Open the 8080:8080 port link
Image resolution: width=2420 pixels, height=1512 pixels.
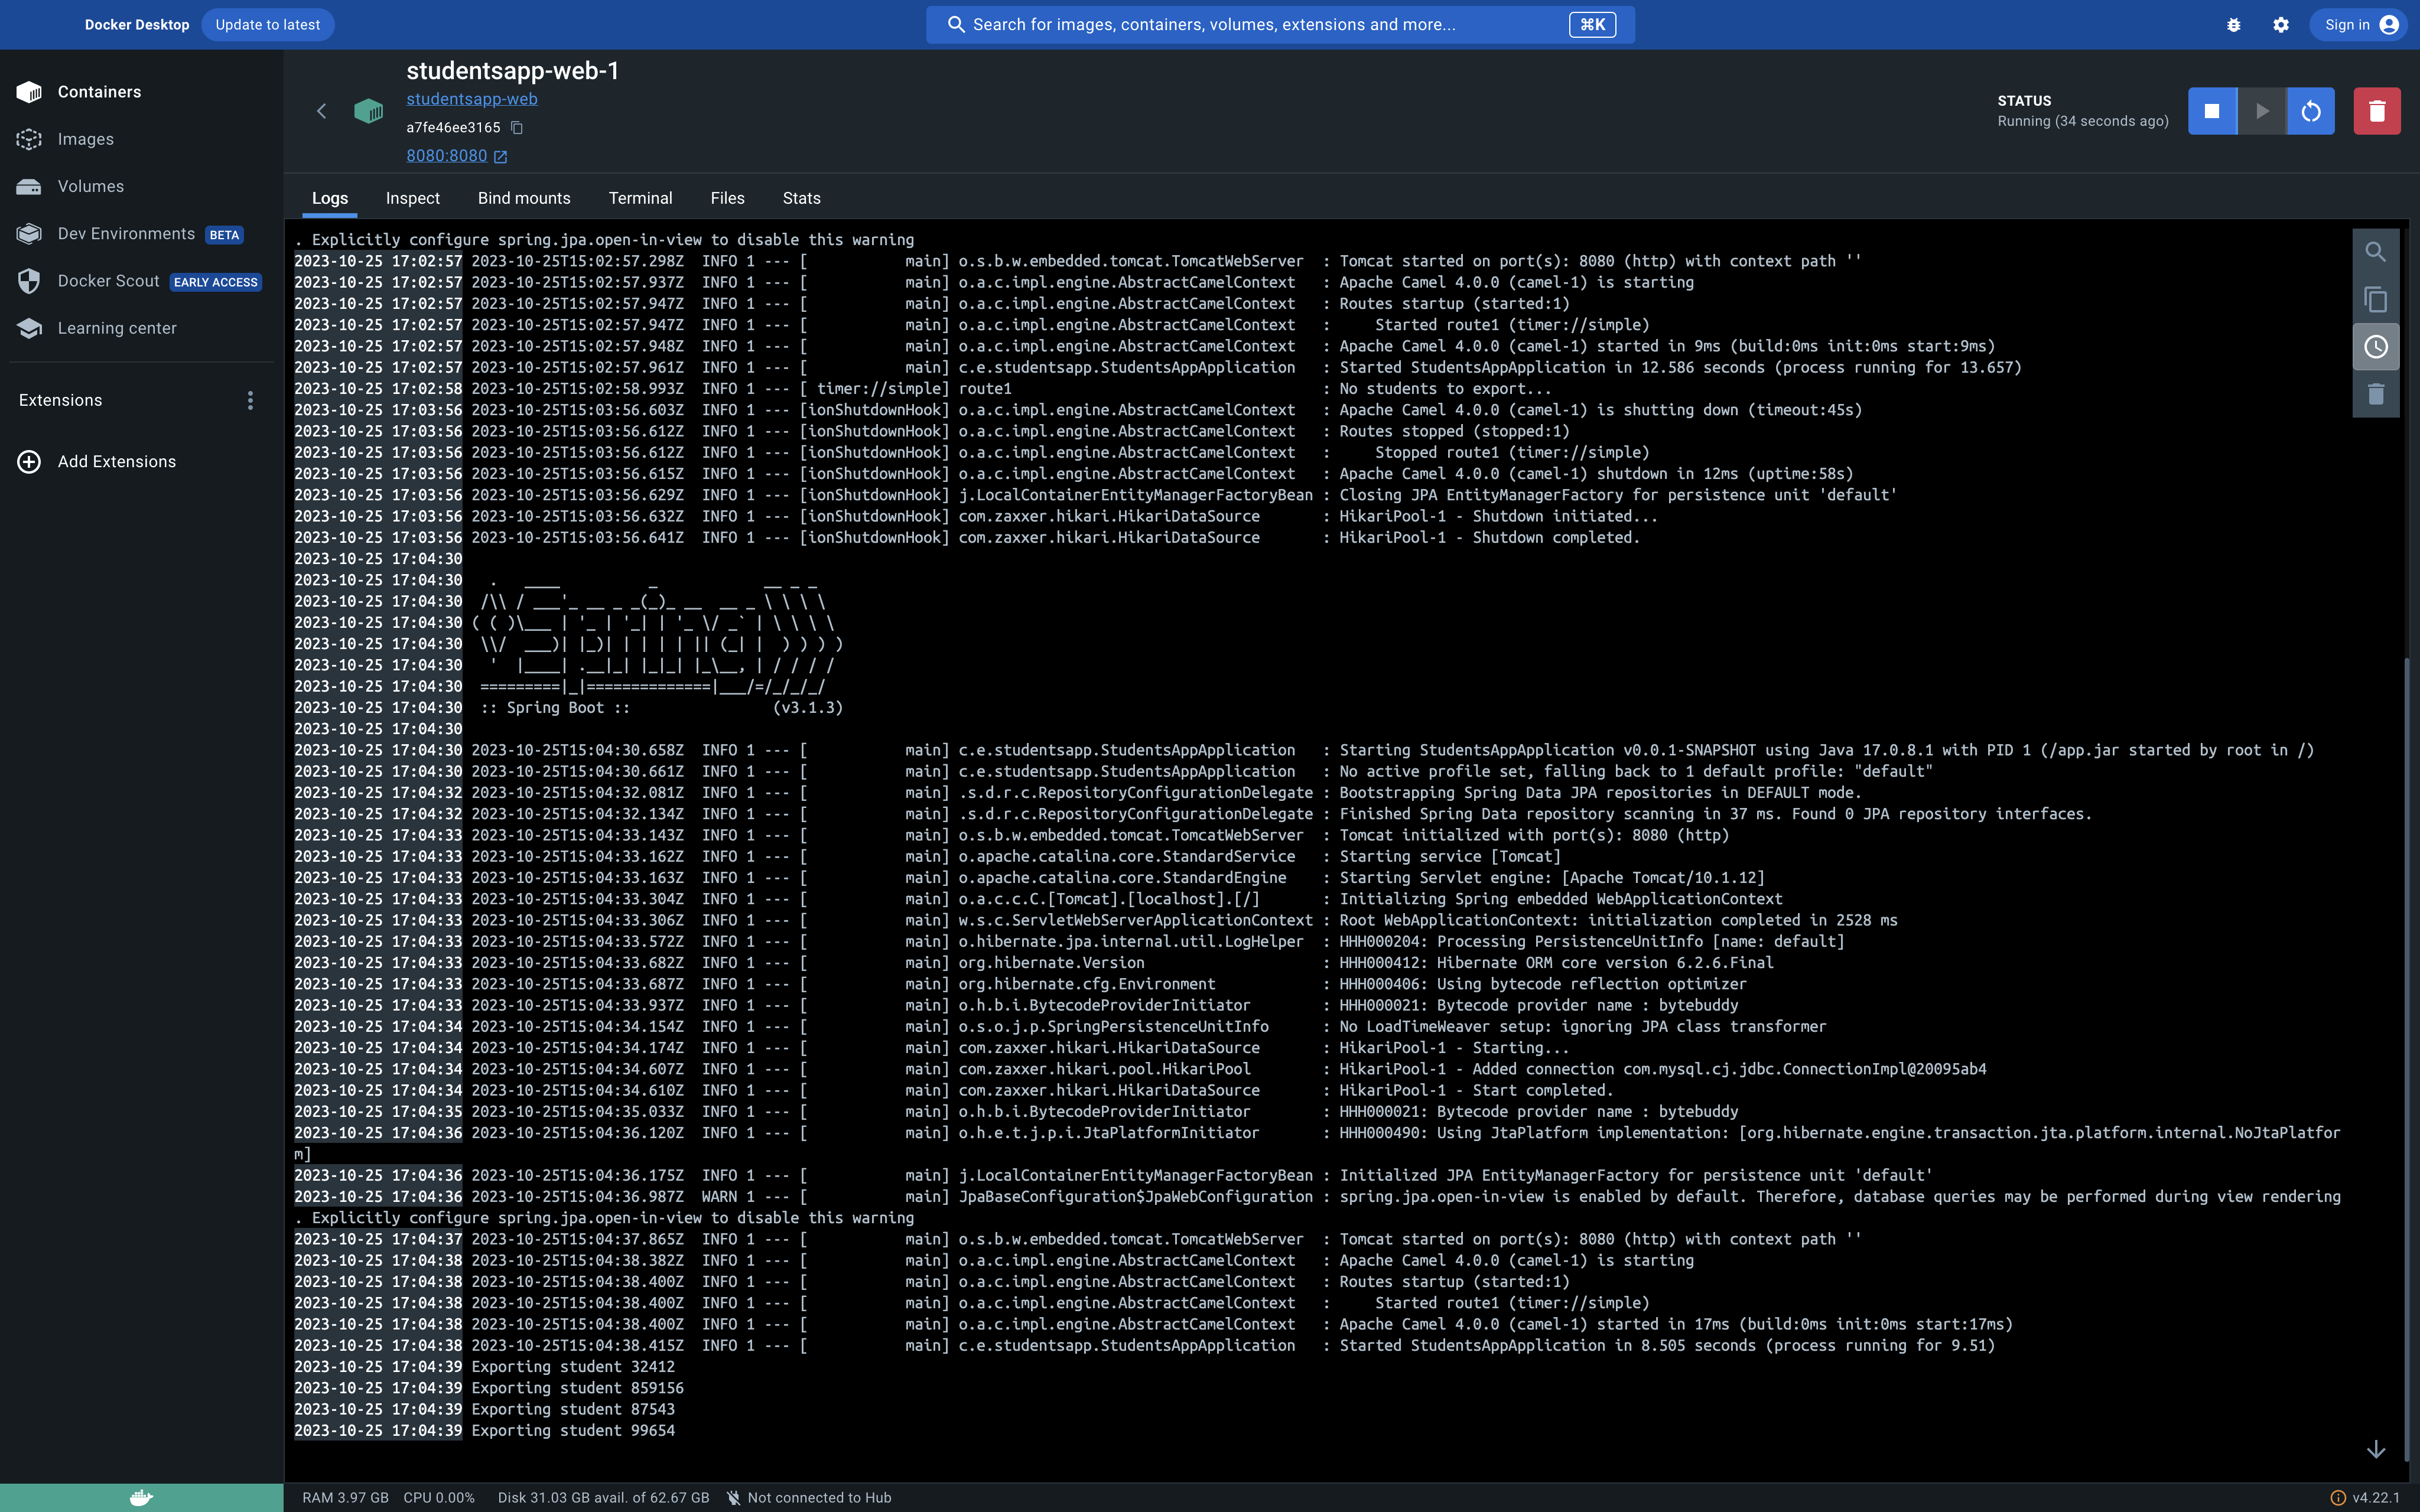tap(447, 156)
